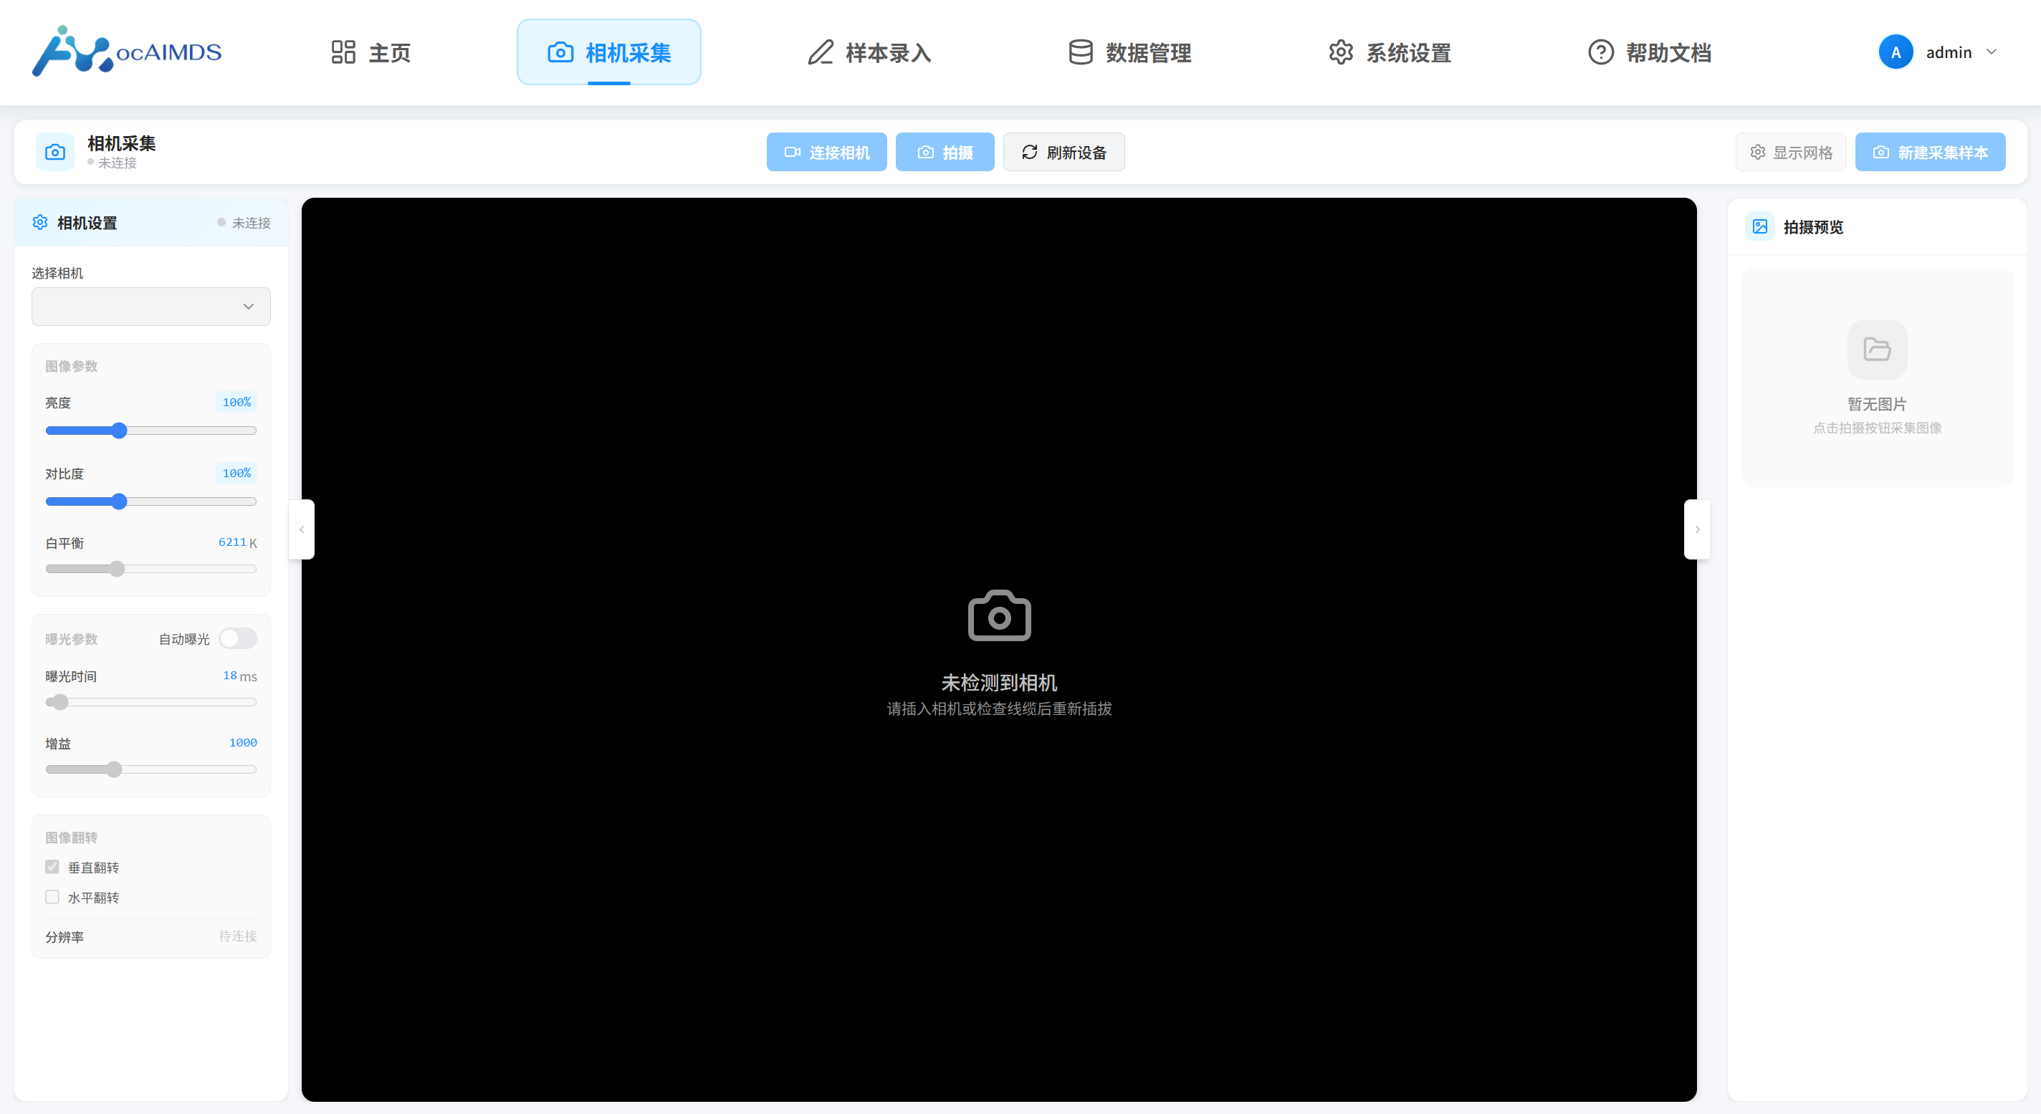
Task: Click the 显示网格 button
Action: click(1791, 152)
